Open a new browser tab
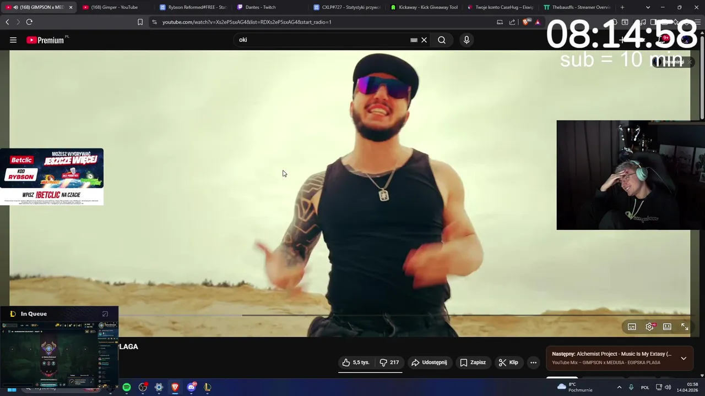 (622, 7)
